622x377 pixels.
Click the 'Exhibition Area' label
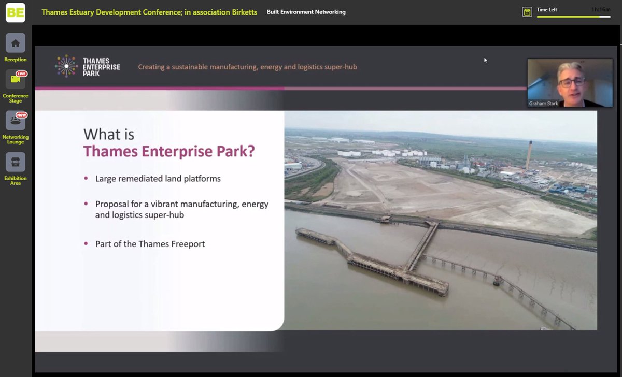16,181
